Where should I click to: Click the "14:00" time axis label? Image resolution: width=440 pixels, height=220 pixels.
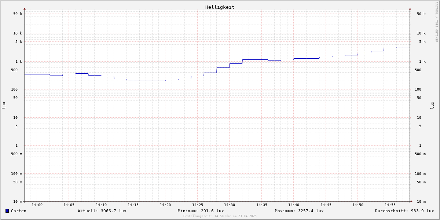click(x=37, y=205)
